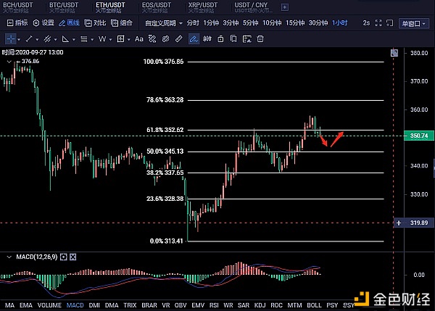Collapse the MACD panel chevron

[x=9, y=257]
